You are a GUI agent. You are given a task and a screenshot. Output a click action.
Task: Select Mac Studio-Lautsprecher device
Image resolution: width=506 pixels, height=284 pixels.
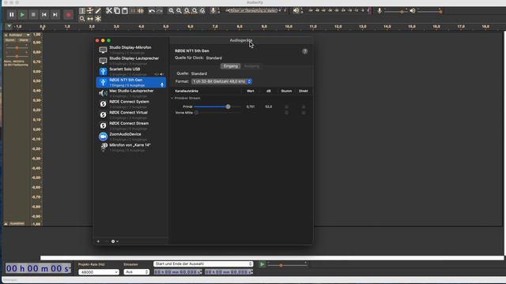(131, 93)
